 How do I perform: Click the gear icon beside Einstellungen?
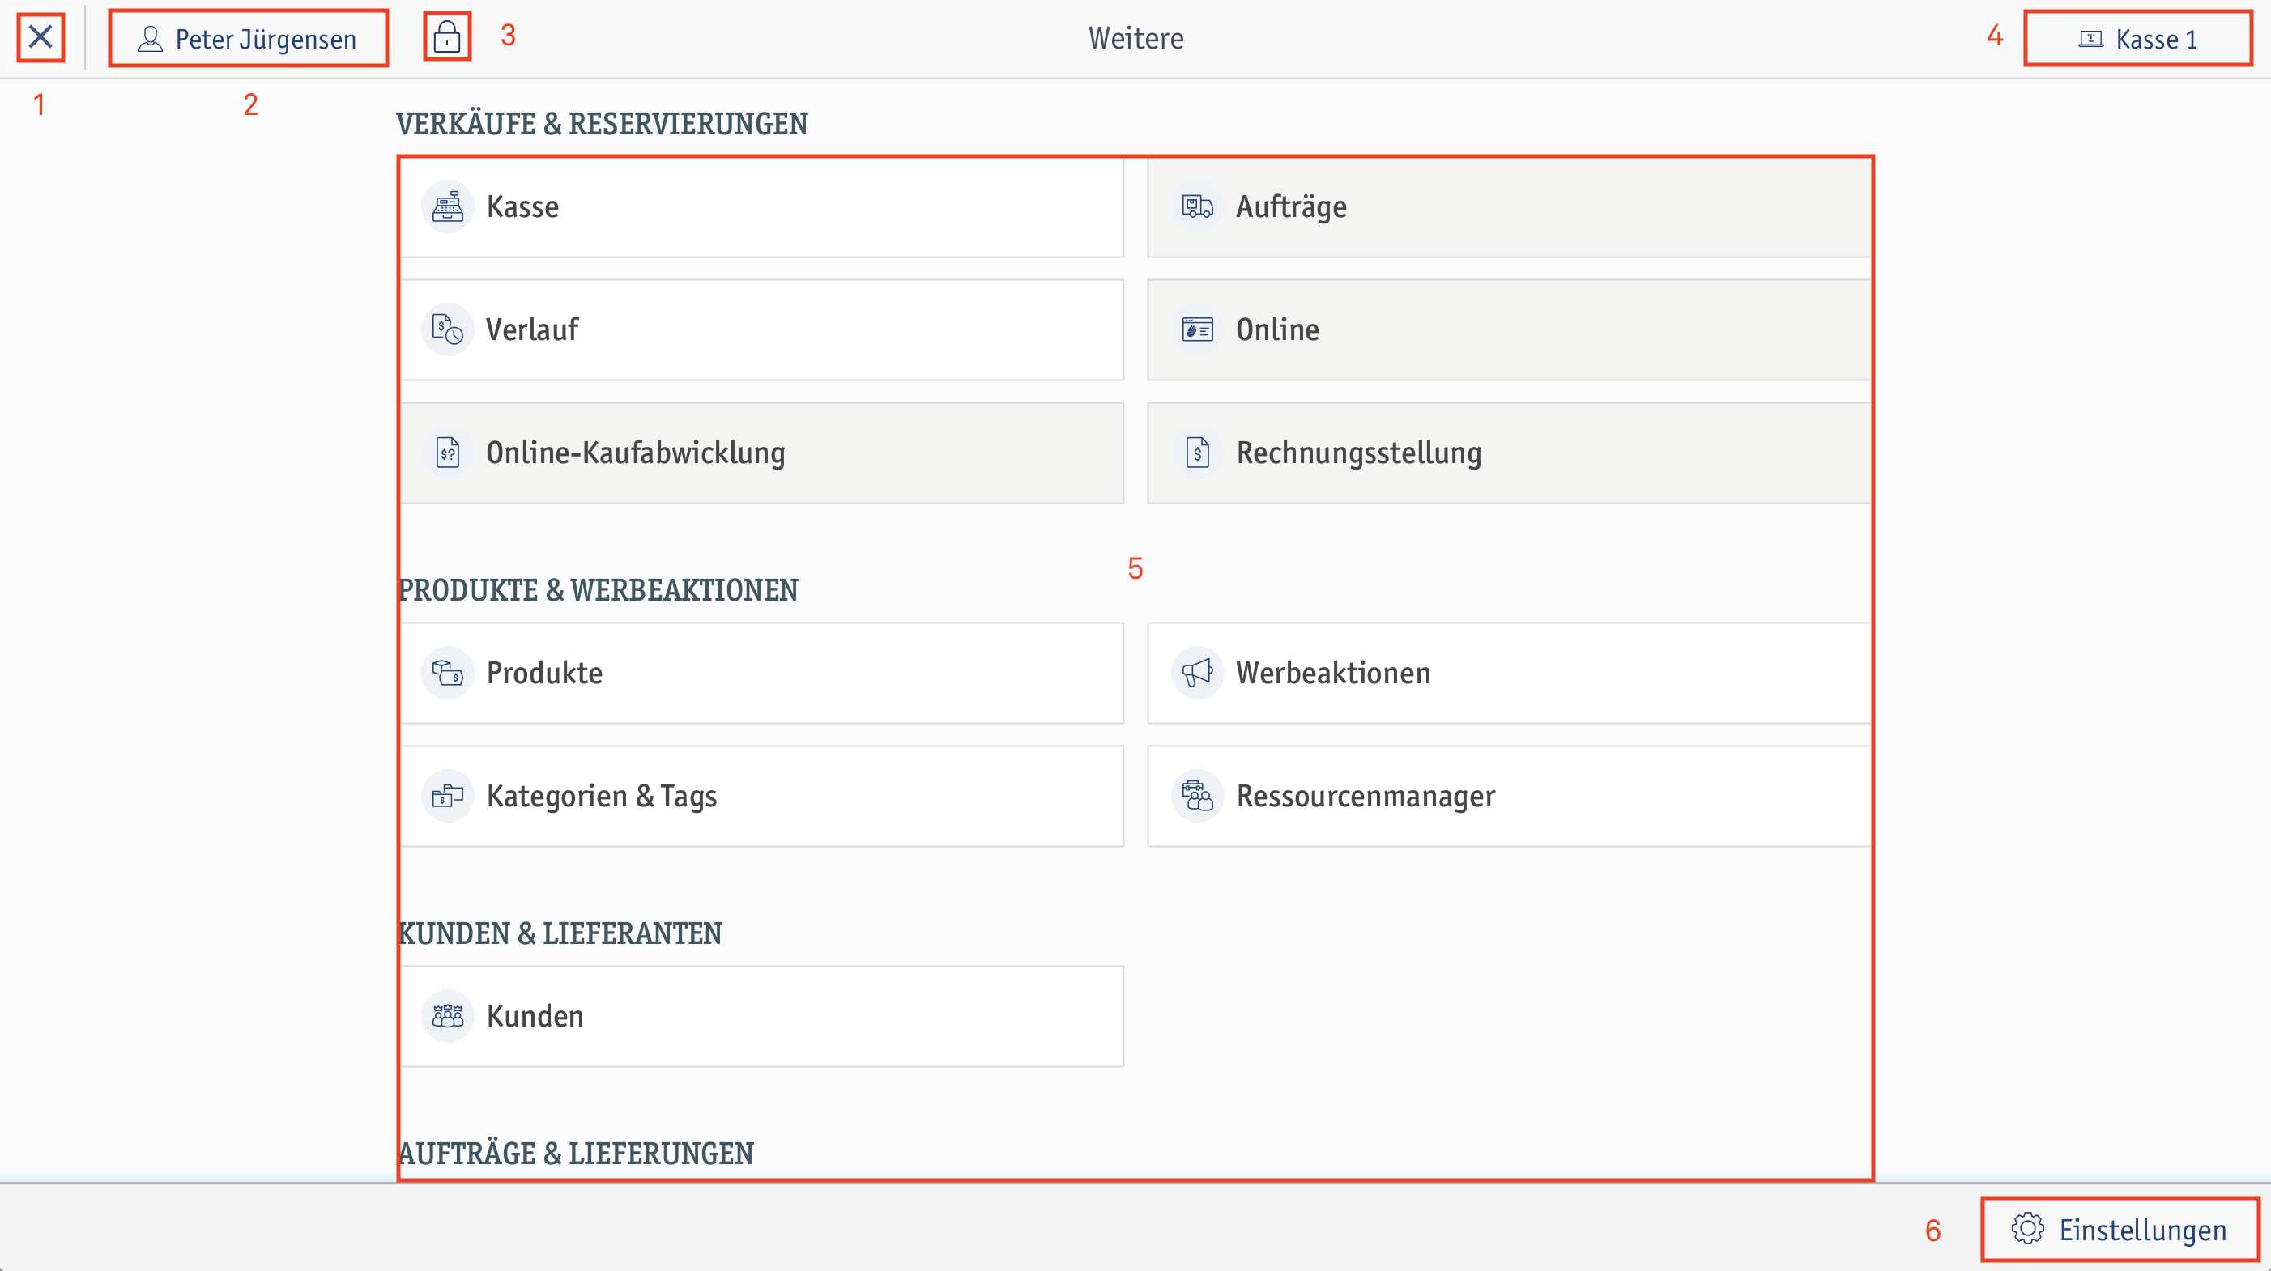(2028, 1229)
